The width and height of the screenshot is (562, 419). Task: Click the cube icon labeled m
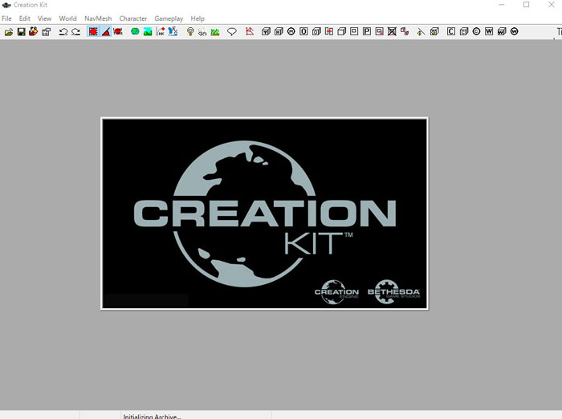279,32
